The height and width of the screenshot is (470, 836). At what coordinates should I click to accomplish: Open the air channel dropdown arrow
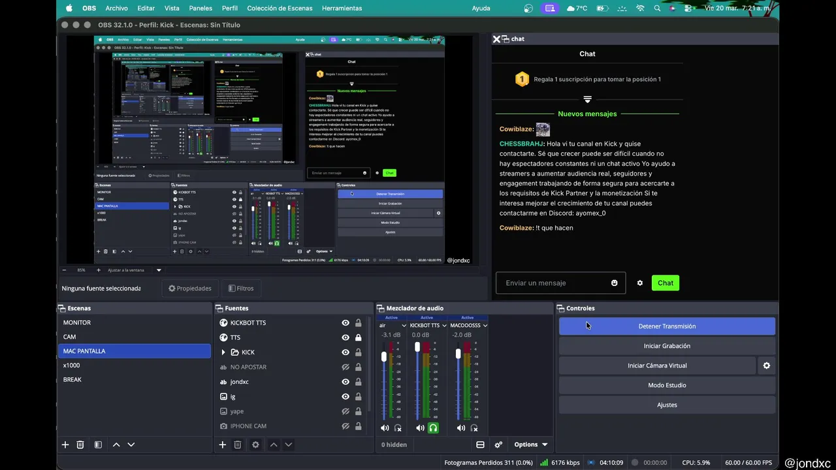[404, 325]
